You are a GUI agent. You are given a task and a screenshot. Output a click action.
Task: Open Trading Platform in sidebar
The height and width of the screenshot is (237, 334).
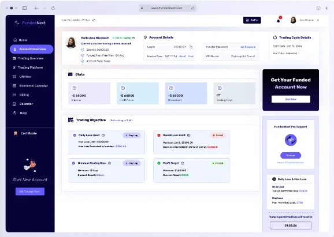tap(28, 67)
